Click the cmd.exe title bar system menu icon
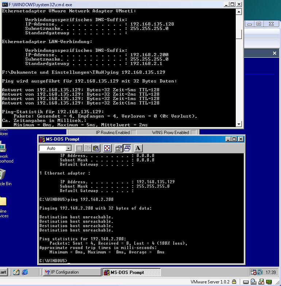The width and height of the screenshot is (281, 286). click(x=5, y=4)
